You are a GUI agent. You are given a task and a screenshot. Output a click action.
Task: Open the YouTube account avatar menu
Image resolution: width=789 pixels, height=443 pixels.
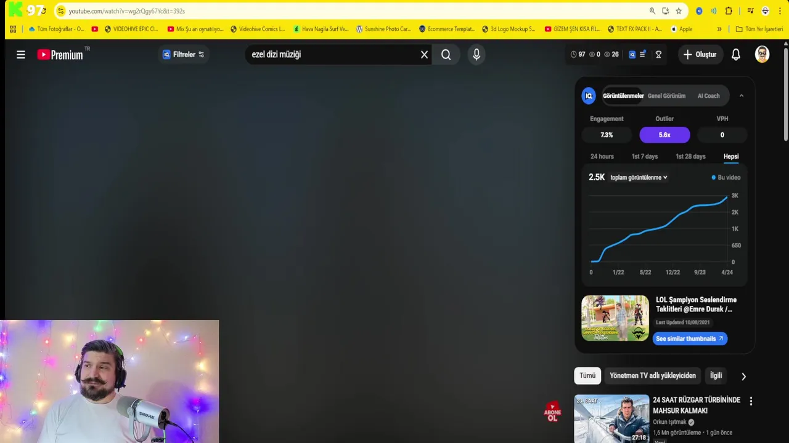point(762,54)
